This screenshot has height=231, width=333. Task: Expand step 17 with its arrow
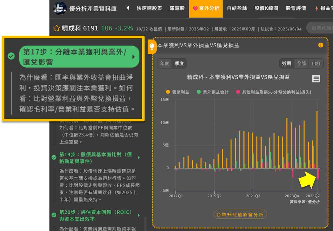pos(134,57)
